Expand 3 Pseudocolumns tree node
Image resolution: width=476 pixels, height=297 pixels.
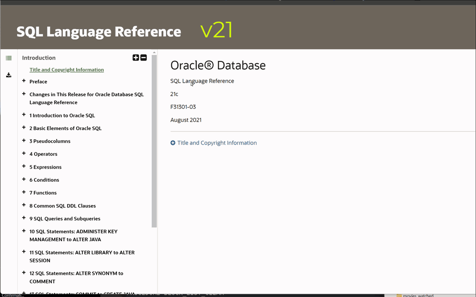coord(24,140)
